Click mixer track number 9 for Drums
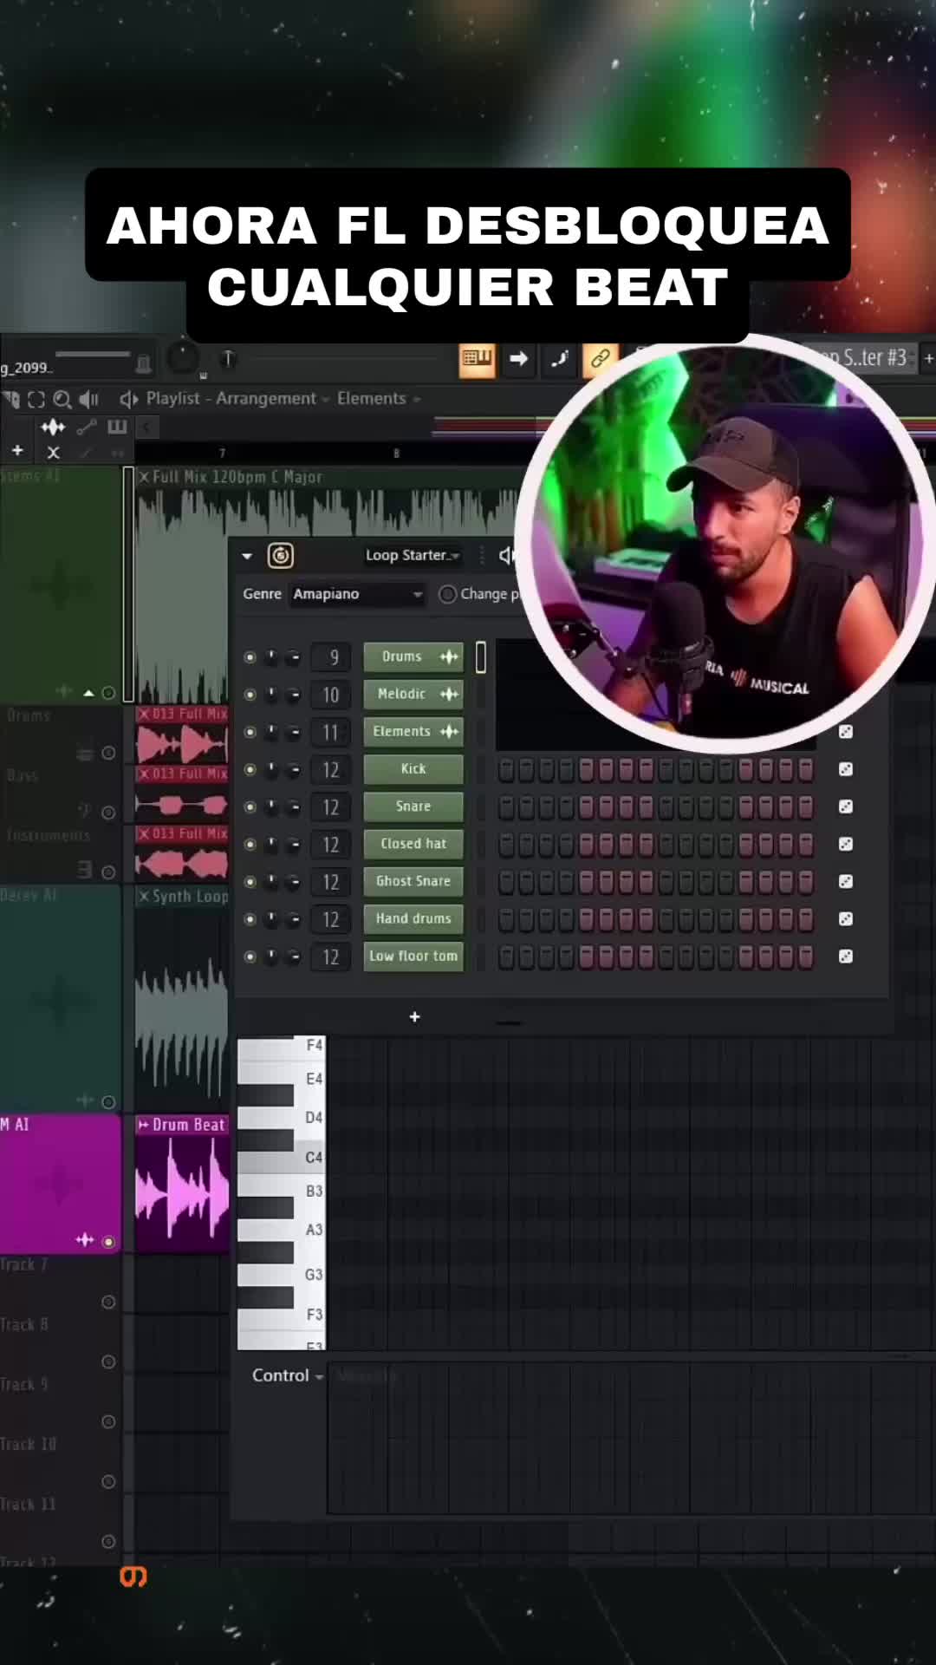This screenshot has width=936, height=1665. pos(331,657)
